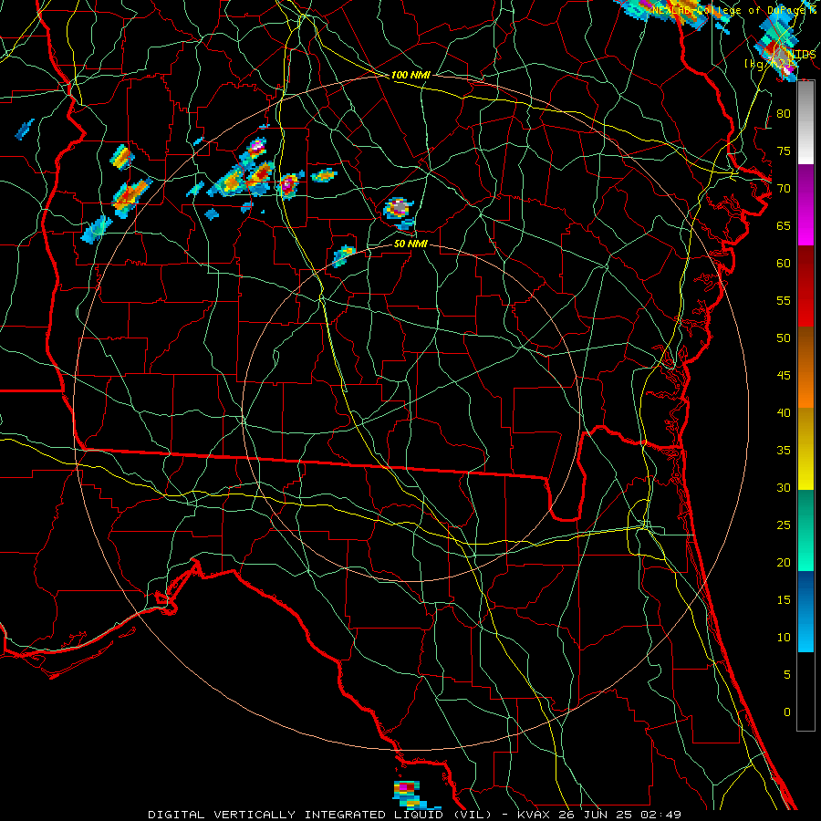This screenshot has height=821, width=821.
Task: Click the 50 NMI range ring label
Action: [x=410, y=244]
